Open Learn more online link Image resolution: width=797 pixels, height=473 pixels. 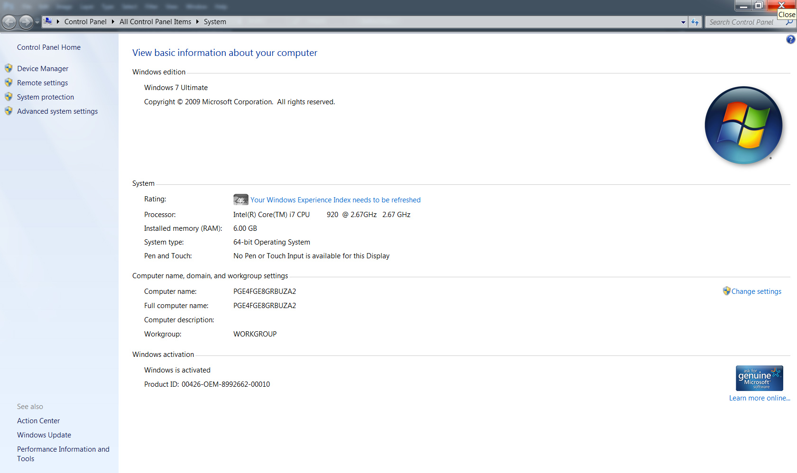coord(760,398)
